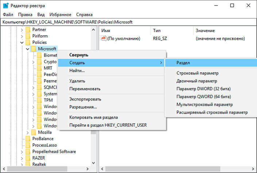Choose Экспортировать in context menu
Viewport: 257px width, 173px height.
(112, 99)
